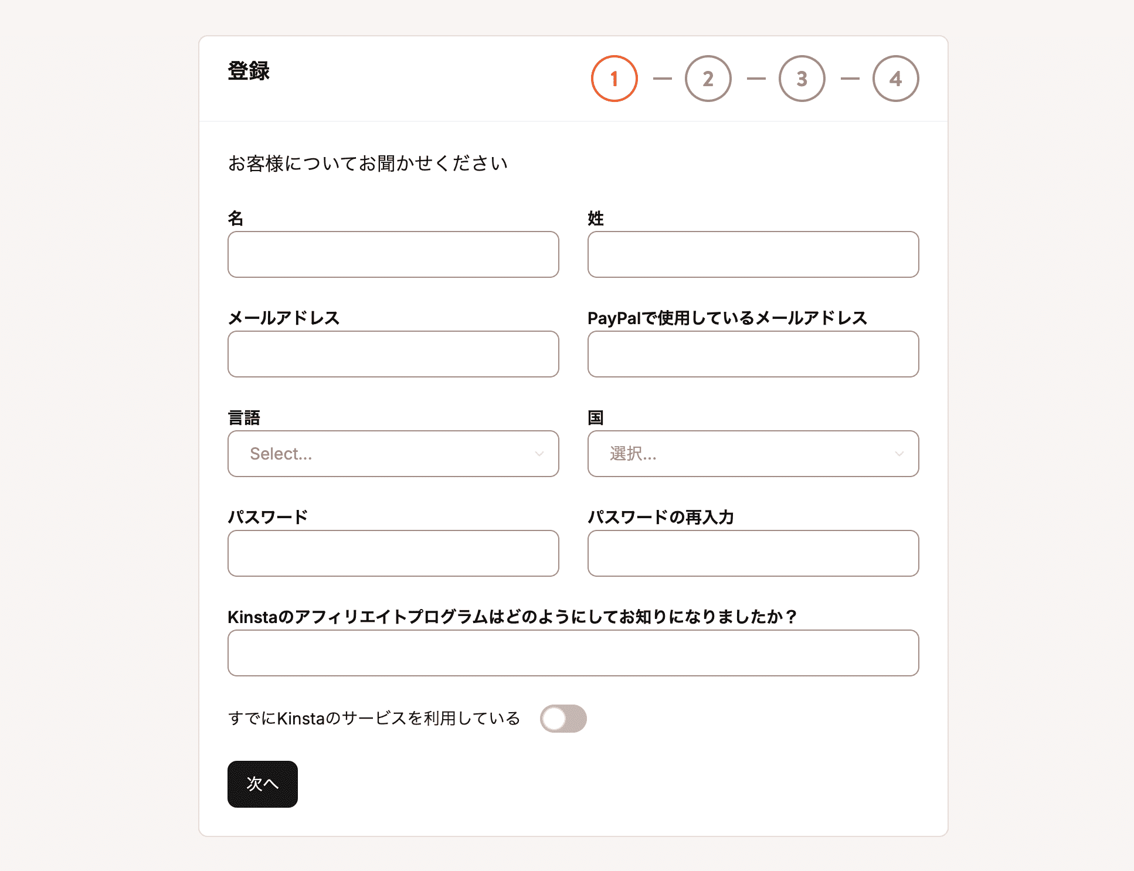Screen dimensions: 1134x871
Task: Click the パスワードの再入力 input box
Action: (753, 553)
